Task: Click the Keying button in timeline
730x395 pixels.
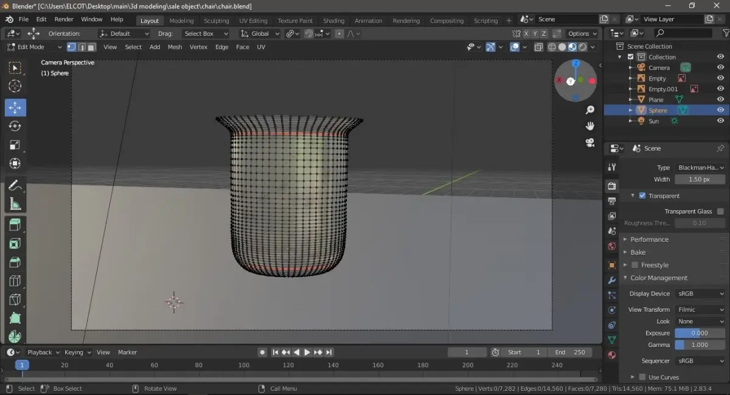Action: (77, 352)
